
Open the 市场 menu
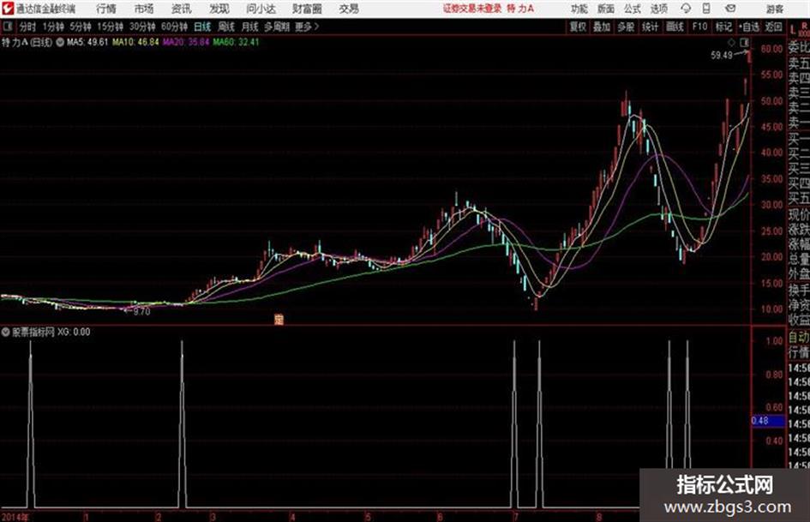[x=144, y=9]
